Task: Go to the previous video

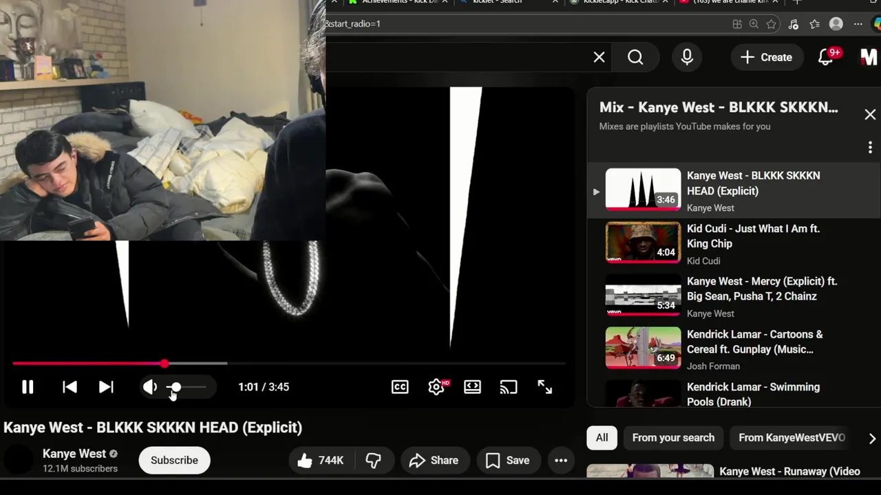Action: 70,387
